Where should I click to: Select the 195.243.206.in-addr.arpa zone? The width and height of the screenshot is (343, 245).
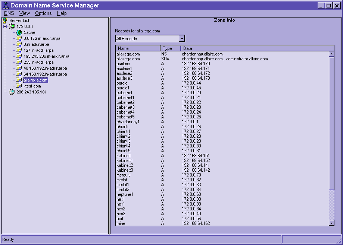[x=46, y=56]
